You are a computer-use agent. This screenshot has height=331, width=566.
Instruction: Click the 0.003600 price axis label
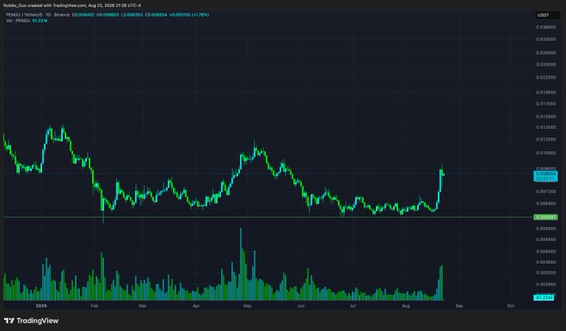click(546, 262)
